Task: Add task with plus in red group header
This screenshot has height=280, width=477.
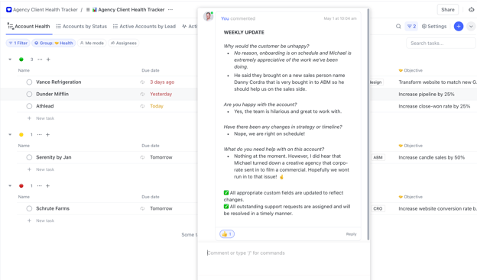Action: point(47,186)
